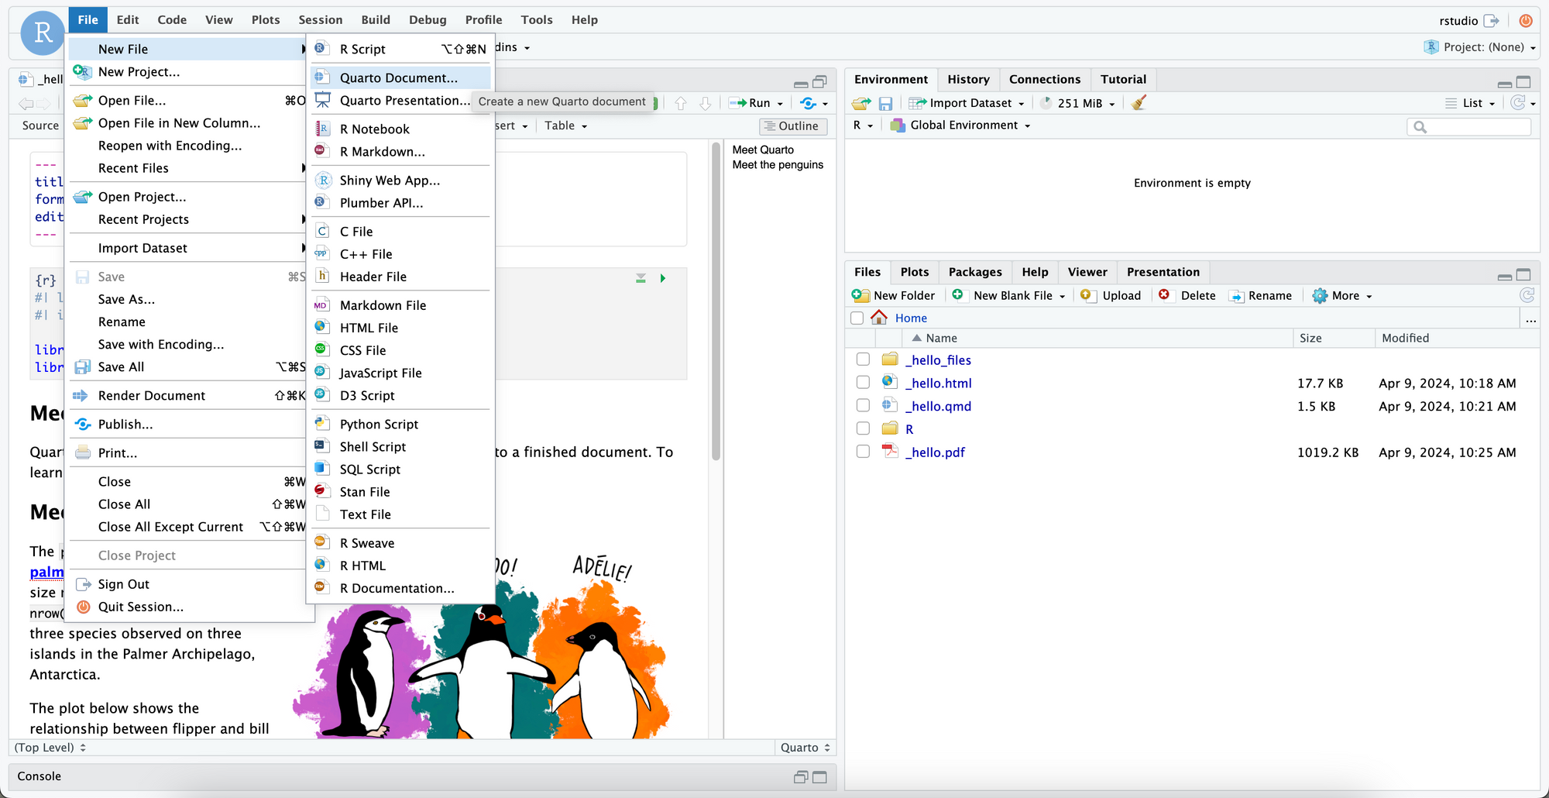The width and height of the screenshot is (1549, 798).
Task: Switch to the Packages tab
Action: pos(974,272)
